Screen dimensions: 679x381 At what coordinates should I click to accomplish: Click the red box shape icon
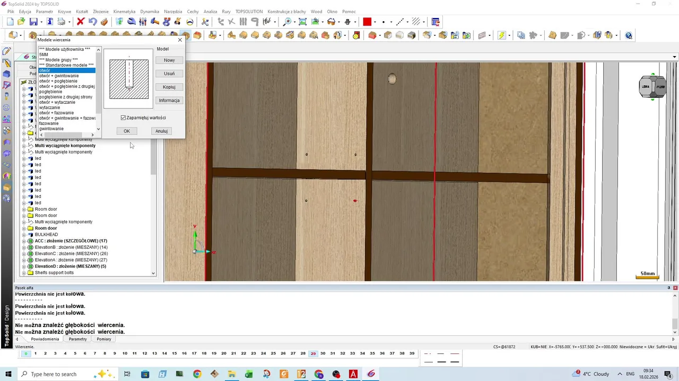pyautogui.click(x=372, y=35)
